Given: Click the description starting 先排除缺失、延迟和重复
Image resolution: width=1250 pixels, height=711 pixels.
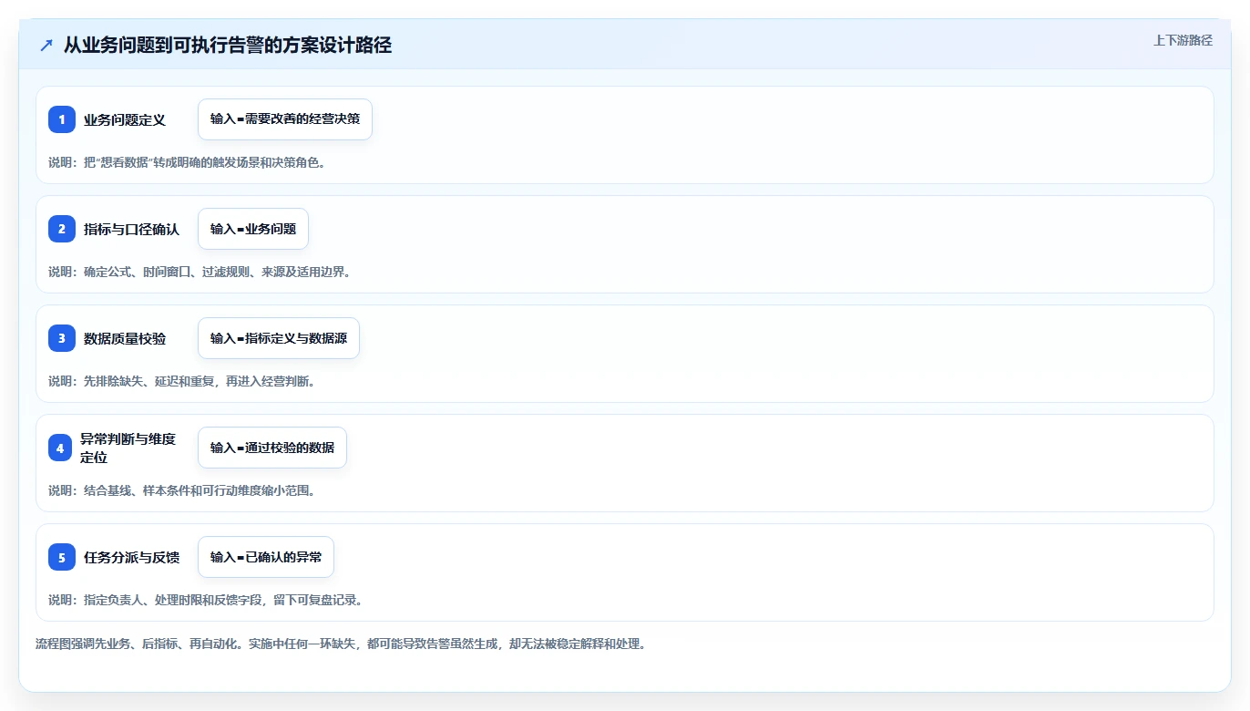Looking at the screenshot, I should click(181, 381).
